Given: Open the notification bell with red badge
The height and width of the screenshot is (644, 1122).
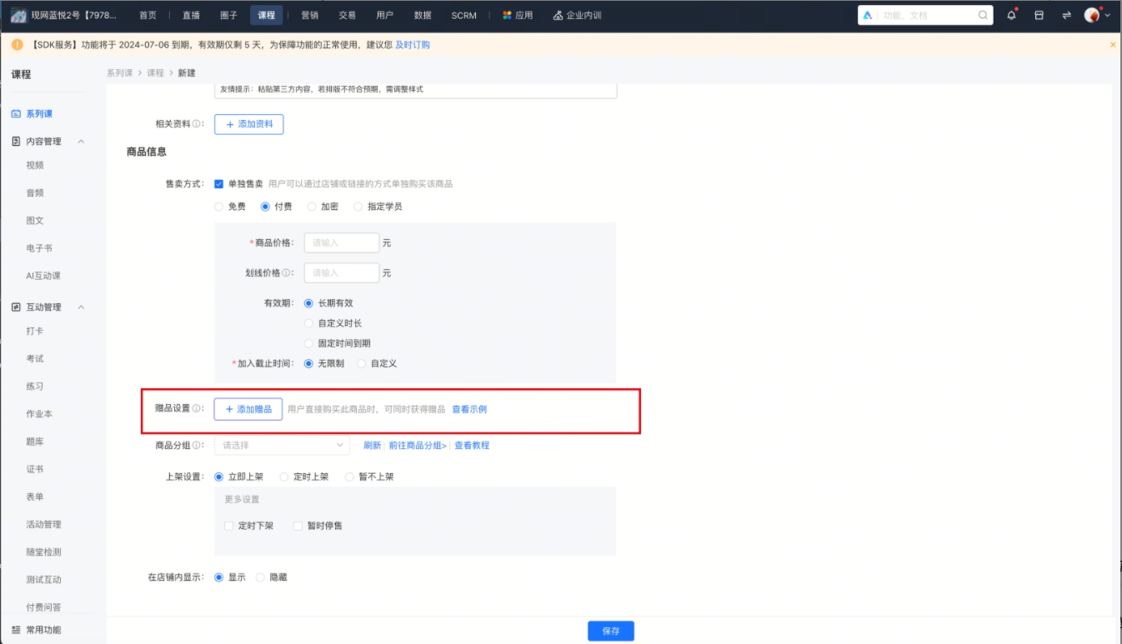Looking at the screenshot, I should [x=1011, y=15].
